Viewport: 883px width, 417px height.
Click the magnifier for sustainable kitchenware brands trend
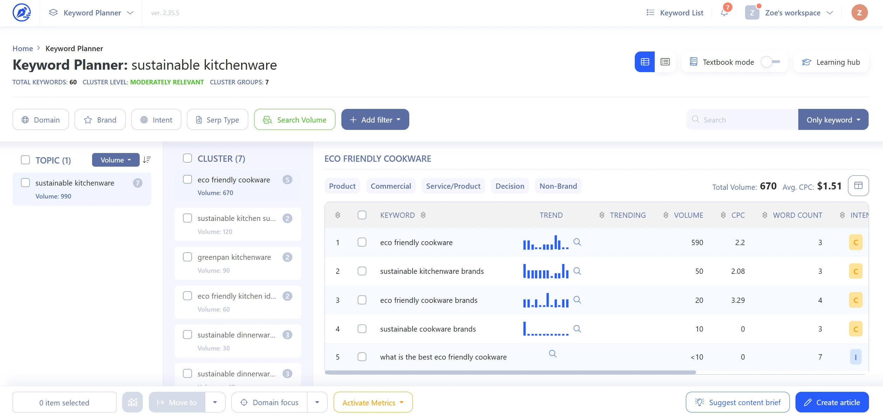577,271
